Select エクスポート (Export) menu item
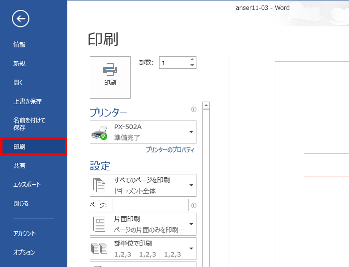The width and height of the screenshot is (349, 267). 27,184
